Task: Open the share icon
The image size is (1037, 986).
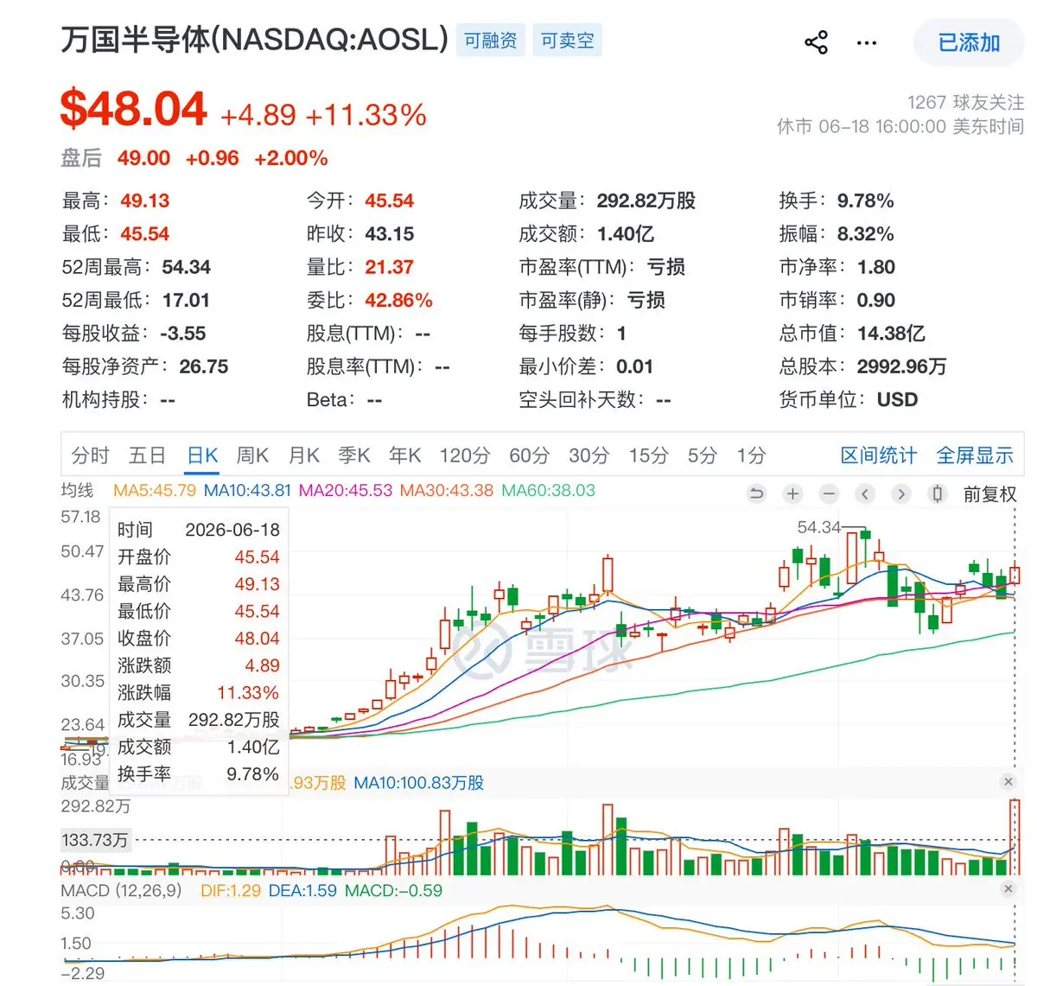Action: point(816,42)
